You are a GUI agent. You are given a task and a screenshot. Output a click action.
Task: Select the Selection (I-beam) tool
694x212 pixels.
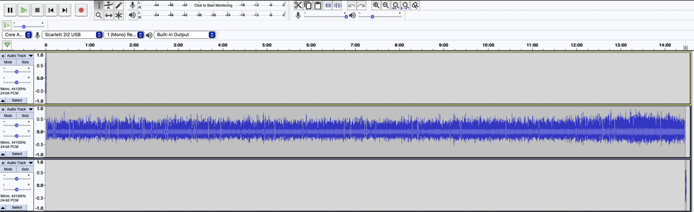[99, 6]
